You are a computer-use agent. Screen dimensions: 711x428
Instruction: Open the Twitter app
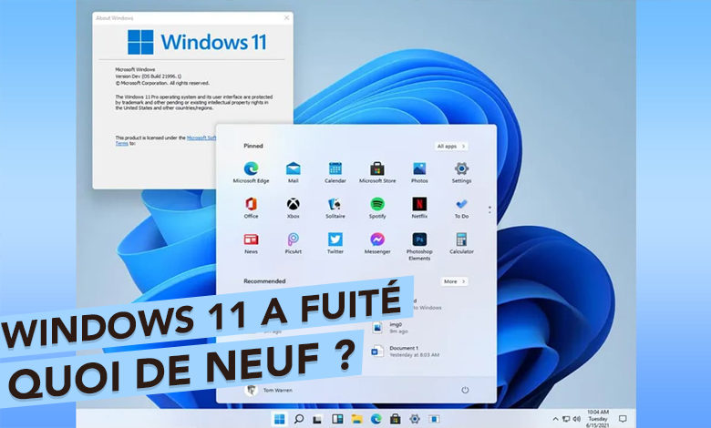pos(335,243)
